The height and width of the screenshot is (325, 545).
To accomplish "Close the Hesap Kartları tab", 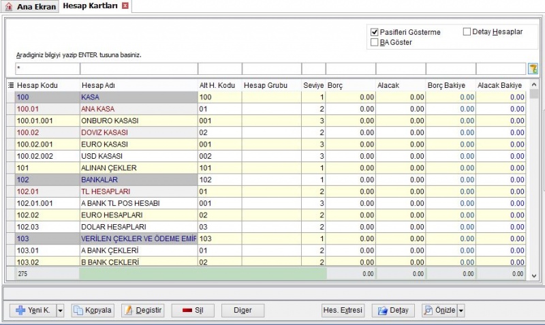I will tap(125, 5).
